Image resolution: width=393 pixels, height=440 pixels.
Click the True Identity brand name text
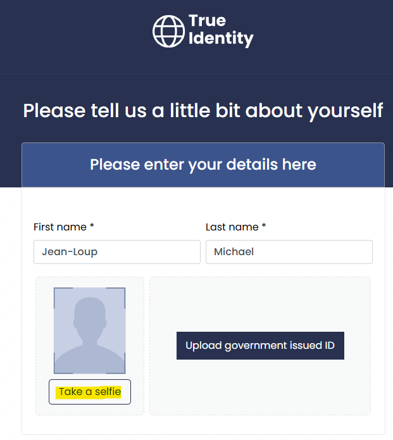[x=221, y=30]
